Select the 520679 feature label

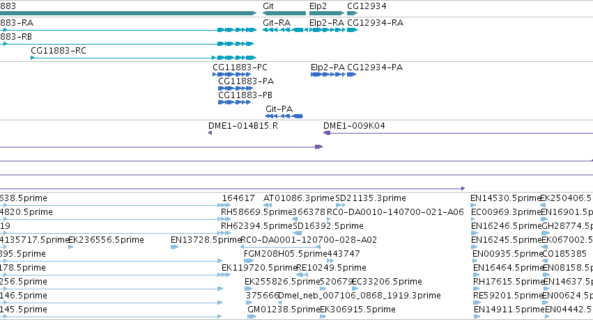(337, 282)
